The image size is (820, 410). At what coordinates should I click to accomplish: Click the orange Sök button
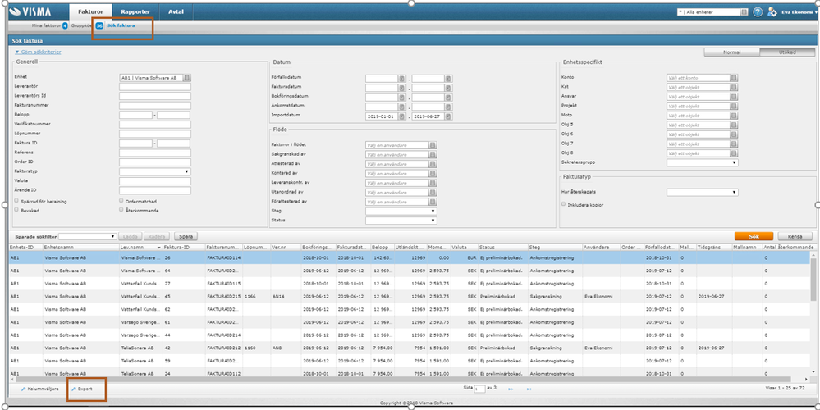click(754, 236)
